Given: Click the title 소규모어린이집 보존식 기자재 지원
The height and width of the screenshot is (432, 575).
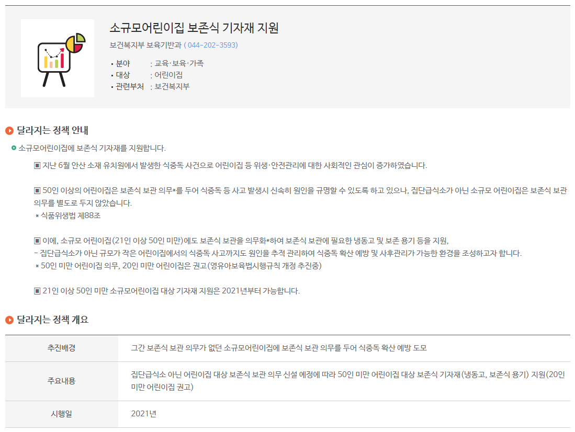Looking at the screenshot, I should click(x=194, y=28).
